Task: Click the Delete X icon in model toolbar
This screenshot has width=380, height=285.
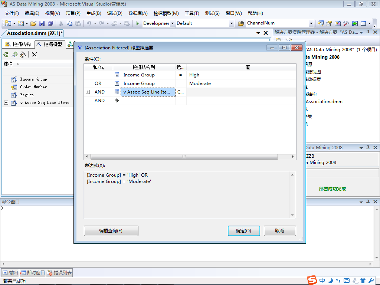Action: [x=35, y=55]
